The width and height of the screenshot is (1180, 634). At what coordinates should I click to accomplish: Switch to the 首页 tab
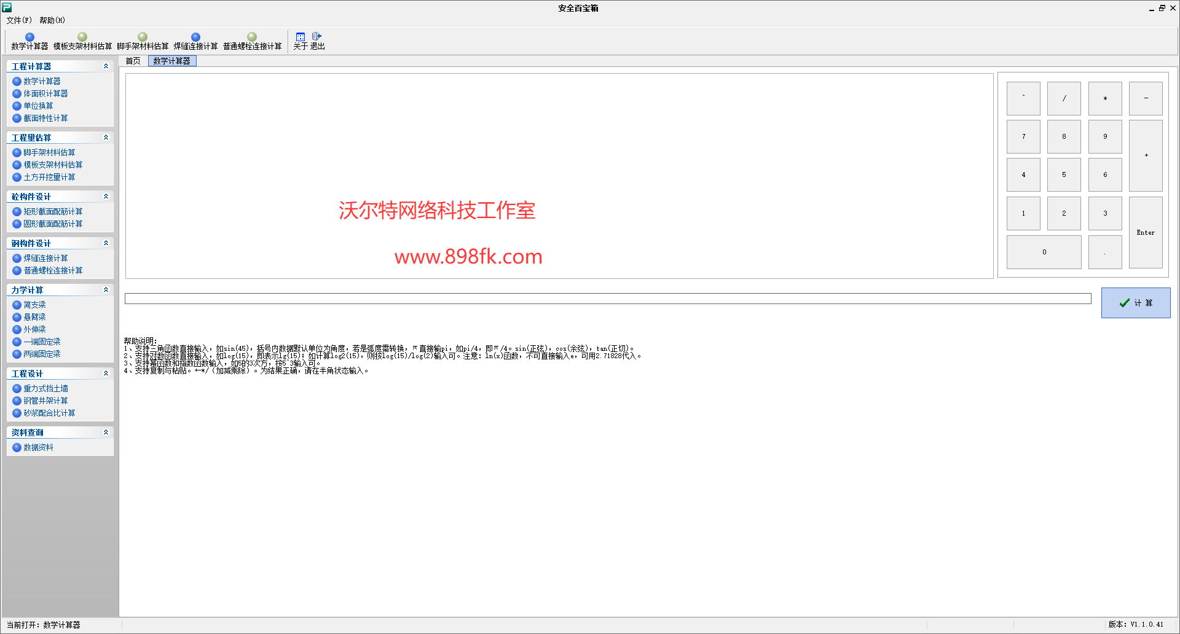point(133,61)
